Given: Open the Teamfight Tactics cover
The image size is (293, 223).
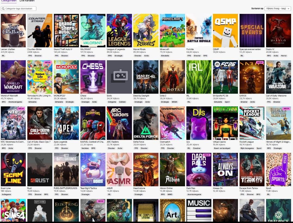Looking at the screenshot, I should pos(93,169).
